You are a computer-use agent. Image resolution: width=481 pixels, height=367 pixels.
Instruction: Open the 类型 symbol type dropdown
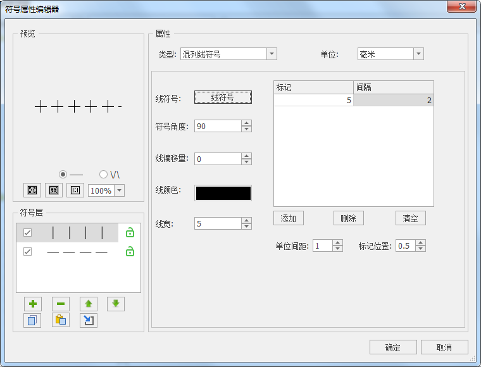[x=272, y=54]
